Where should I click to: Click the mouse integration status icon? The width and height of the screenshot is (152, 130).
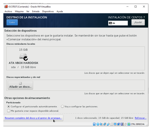[125, 124]
